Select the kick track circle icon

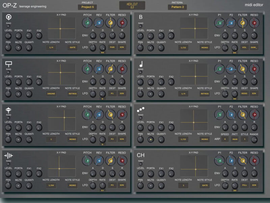8,18
